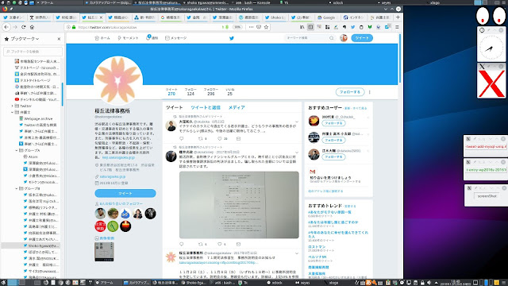Retweet the first tweet
The height and width of the screenshot is (286, 508).
[201, 139]
